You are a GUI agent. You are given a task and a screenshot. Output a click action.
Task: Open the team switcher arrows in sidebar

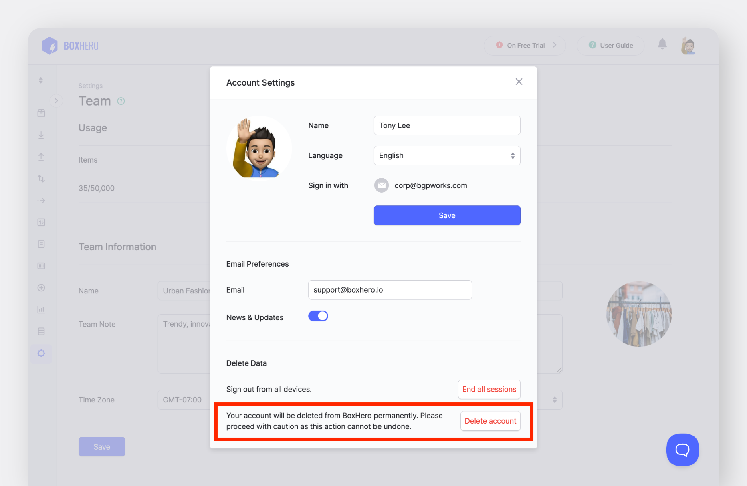[41, 80]
